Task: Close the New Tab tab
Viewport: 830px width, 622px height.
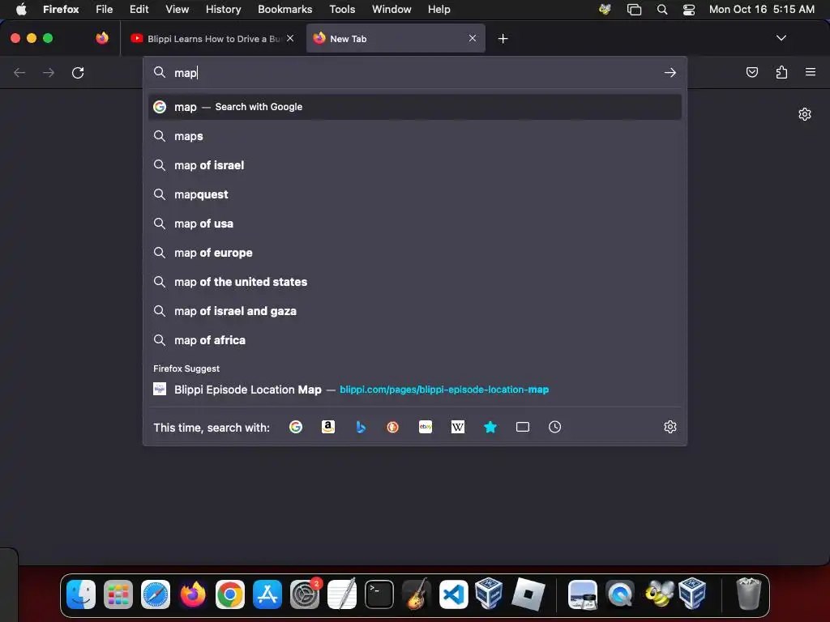Action: pos(473,38)
